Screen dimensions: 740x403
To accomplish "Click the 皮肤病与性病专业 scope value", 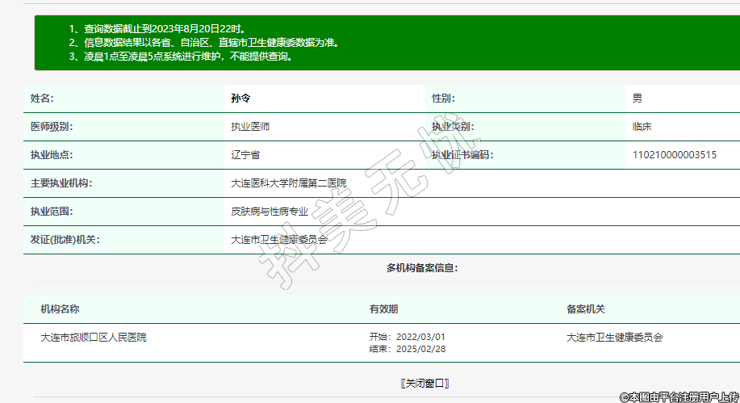I will pos(269,212).
